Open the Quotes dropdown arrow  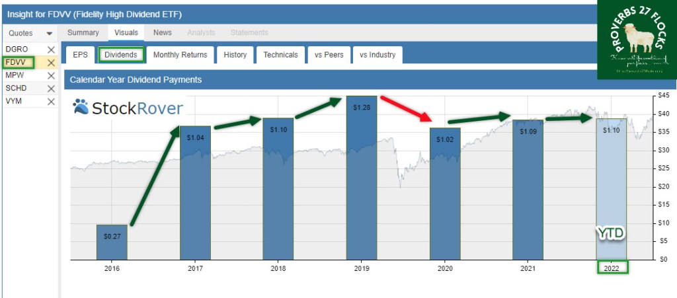(50, 33)
